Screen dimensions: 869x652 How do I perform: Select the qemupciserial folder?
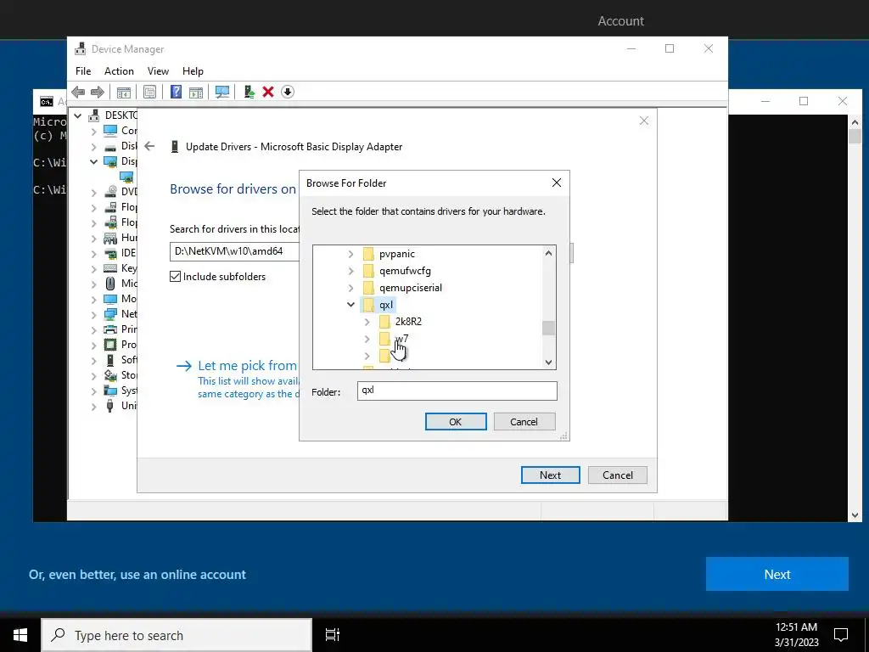(x=411, y=288)
